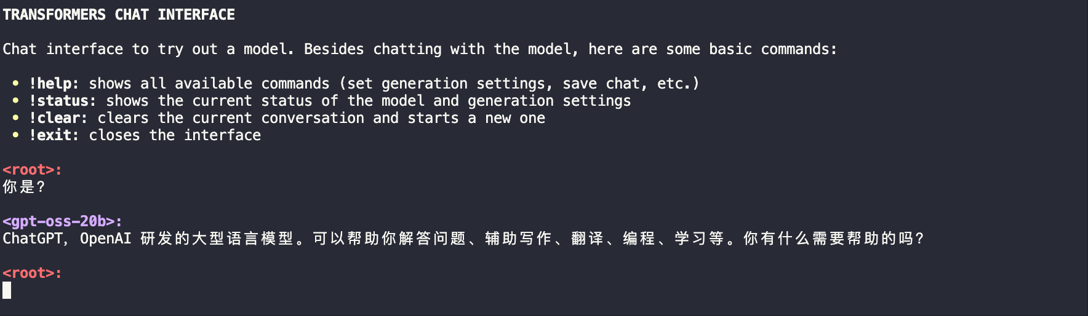Viewport: 1088px width, 316px height.
Task: Click the text 'closes the interface'
Action: point(175,135)
